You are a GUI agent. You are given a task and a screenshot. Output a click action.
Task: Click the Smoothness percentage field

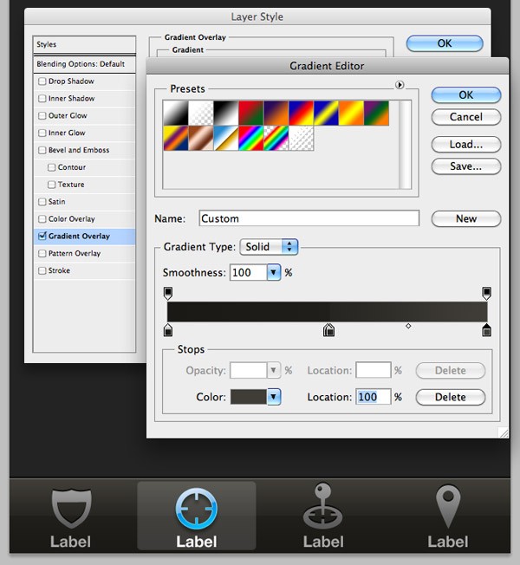click(248, 272)
